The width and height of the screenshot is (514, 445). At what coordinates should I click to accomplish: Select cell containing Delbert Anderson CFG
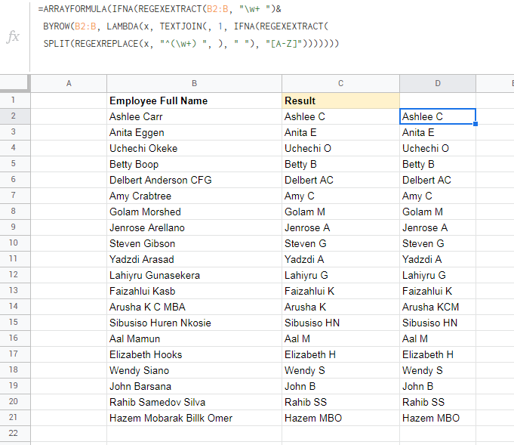click(195, 180)
